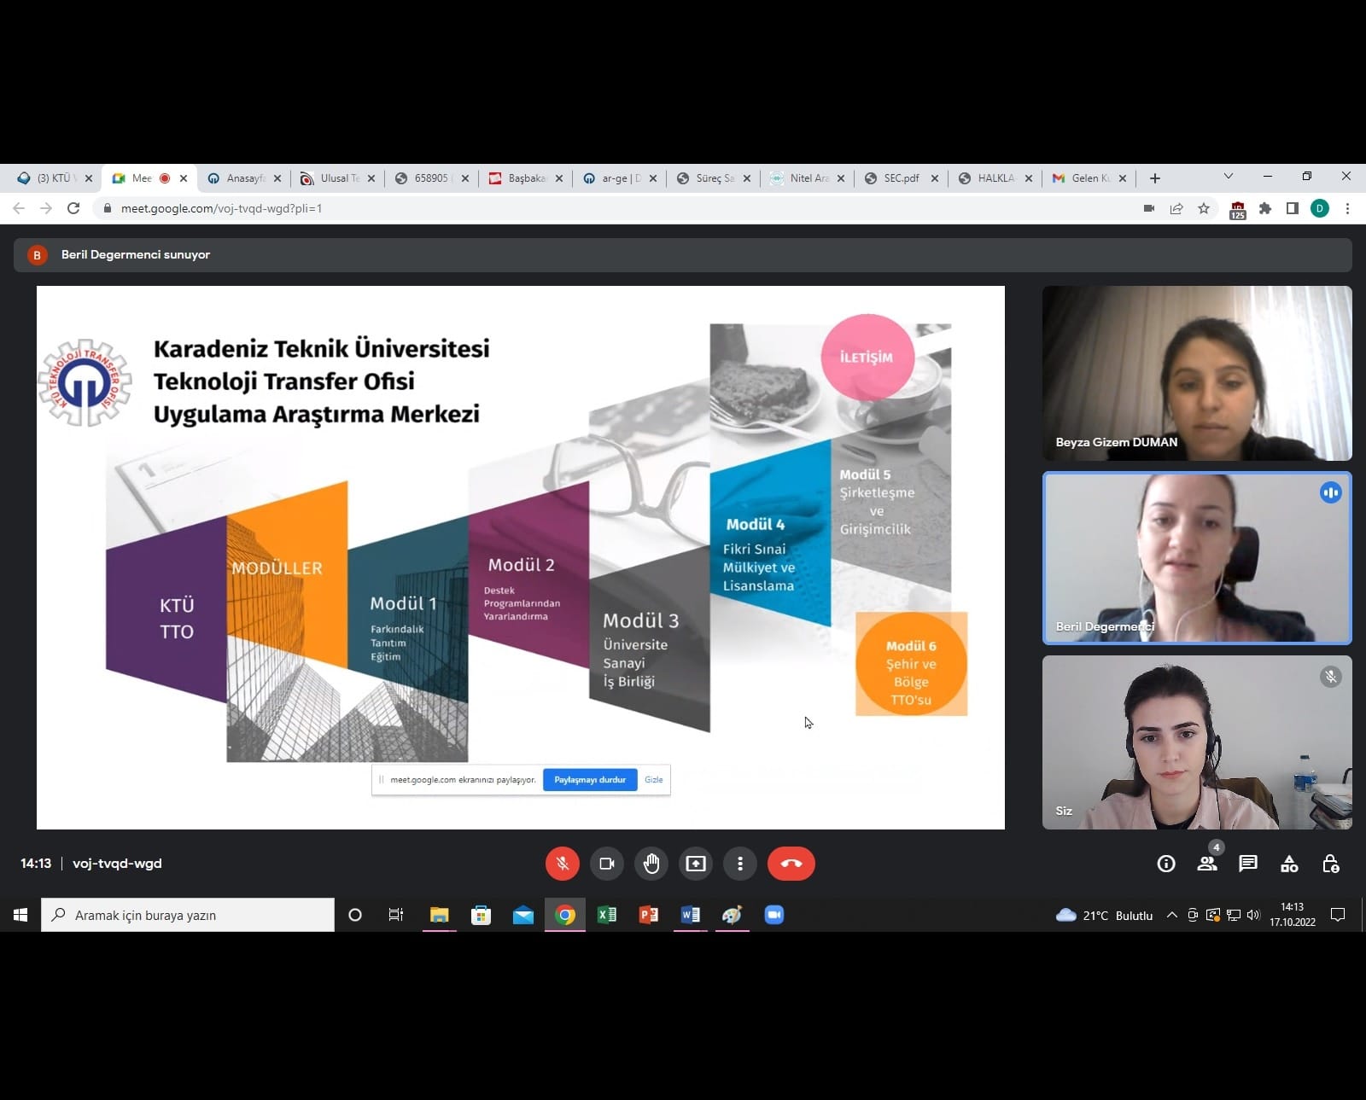The image size is (1366, 1100).
Task: Expand the tab search chevron
Action: coord(1228,177)
